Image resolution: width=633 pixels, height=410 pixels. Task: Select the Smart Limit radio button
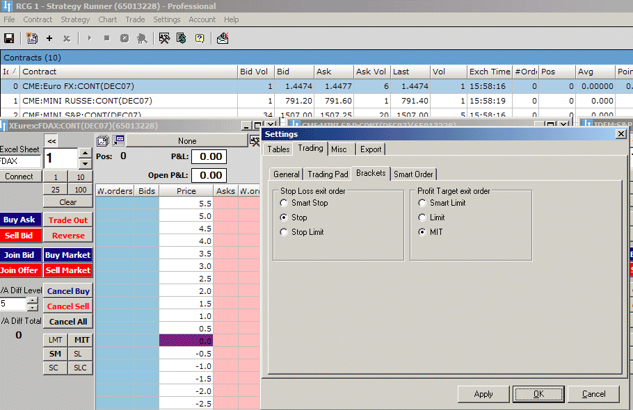coord(422,203)
